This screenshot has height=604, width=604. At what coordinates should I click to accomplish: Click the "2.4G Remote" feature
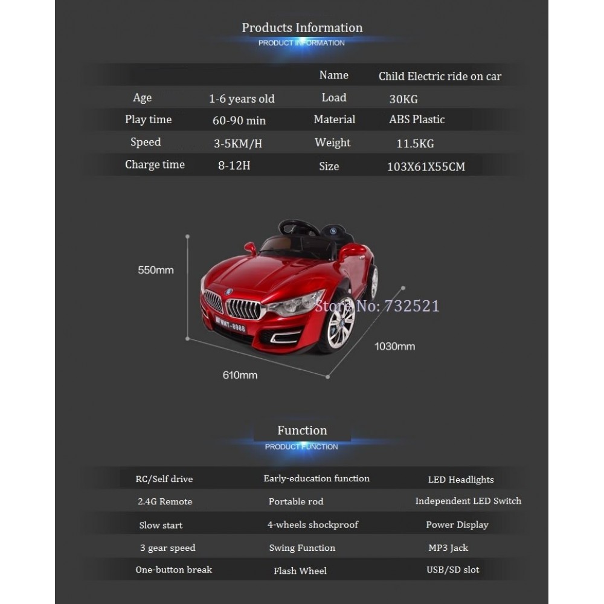tap(165, 501)
